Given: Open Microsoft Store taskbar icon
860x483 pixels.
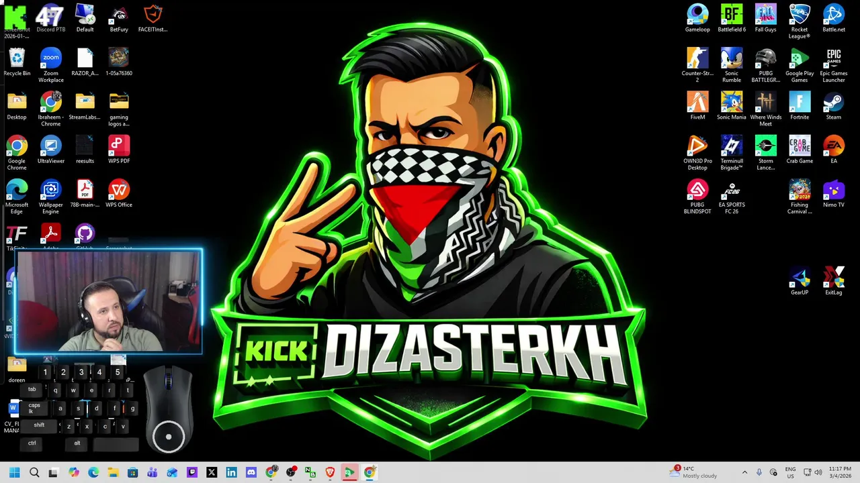Looking at the screenshot, I should 133,472.
